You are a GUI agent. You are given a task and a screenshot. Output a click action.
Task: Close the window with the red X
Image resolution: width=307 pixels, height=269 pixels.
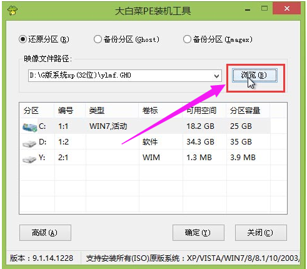pyautogui.click(x=287, y=9)
